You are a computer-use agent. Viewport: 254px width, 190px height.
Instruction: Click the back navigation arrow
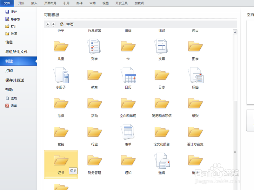click(x=48, y=24)
